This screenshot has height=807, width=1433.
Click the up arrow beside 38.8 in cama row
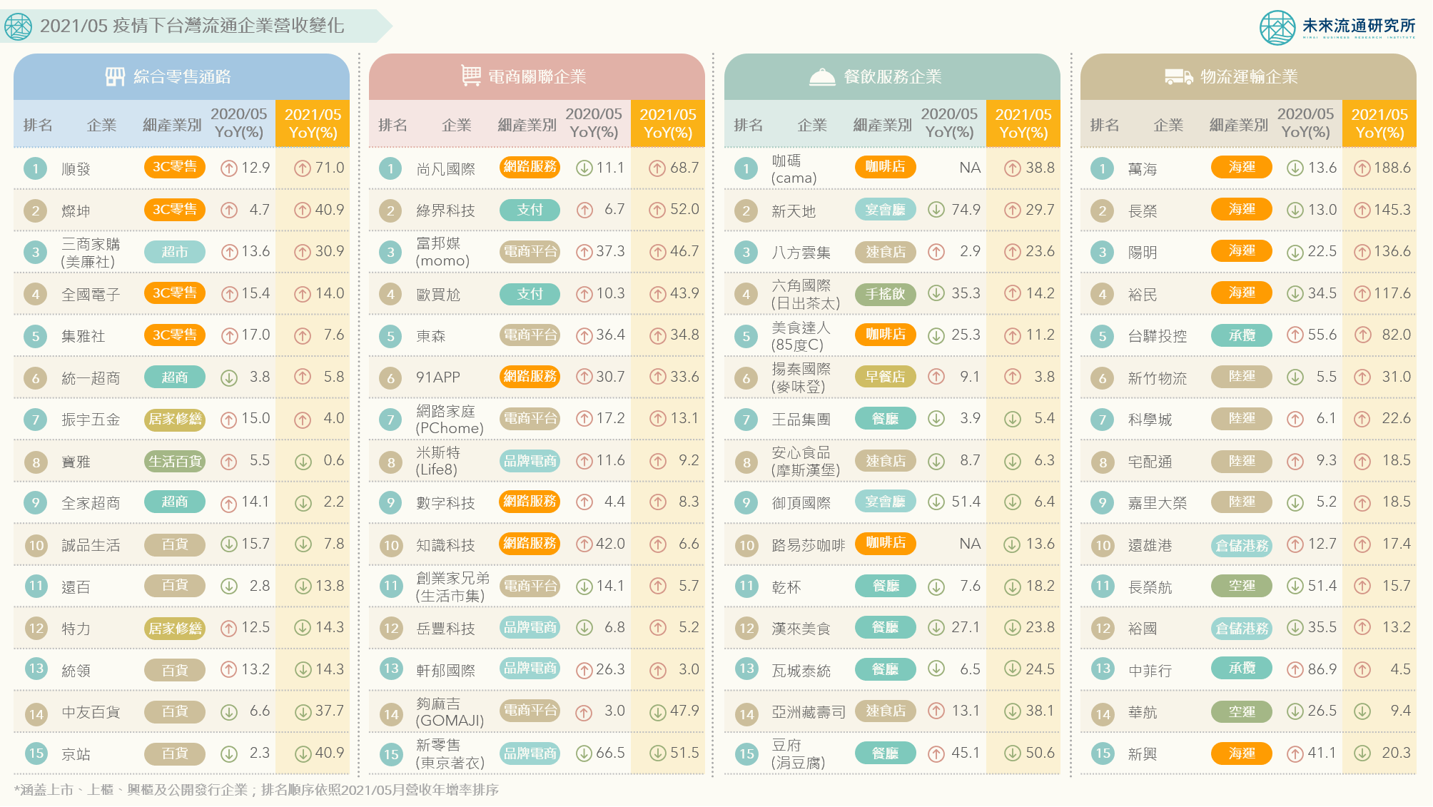tap(1013, 168)
